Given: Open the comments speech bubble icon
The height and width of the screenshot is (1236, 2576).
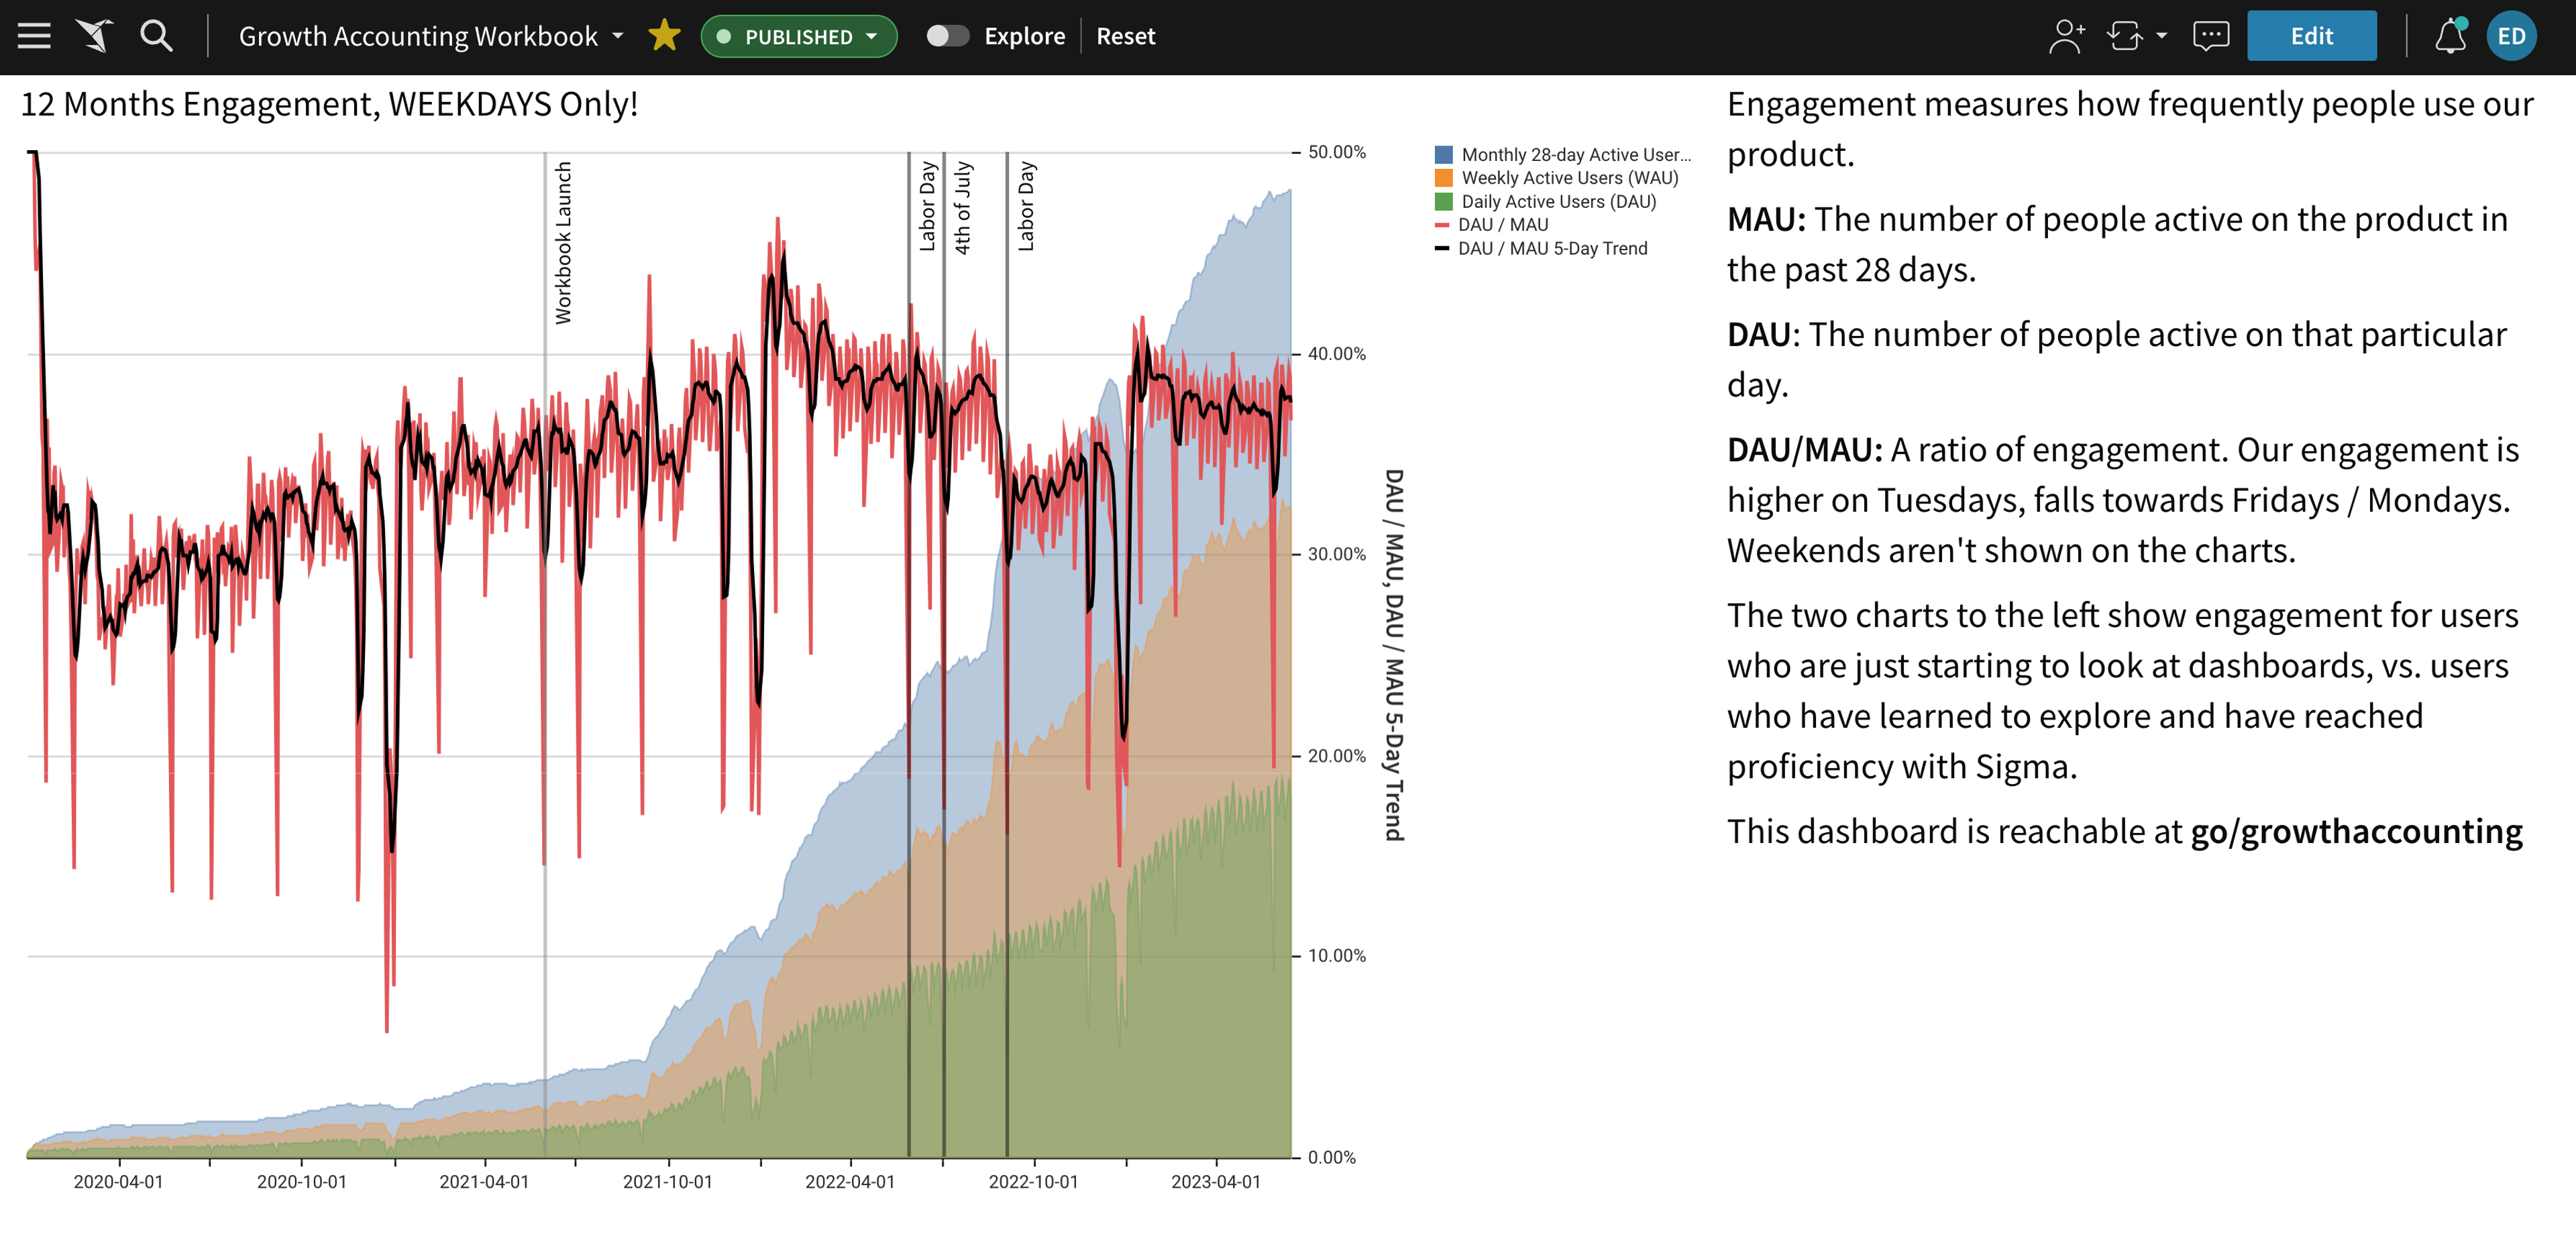Looking at the screenshot, I should [x=2210, y=36].
